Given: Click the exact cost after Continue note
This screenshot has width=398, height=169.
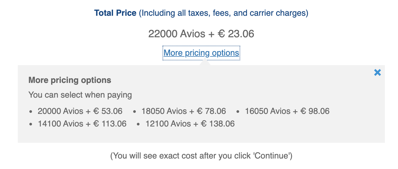Looking at the screenshot, I should tap(201, 156).
